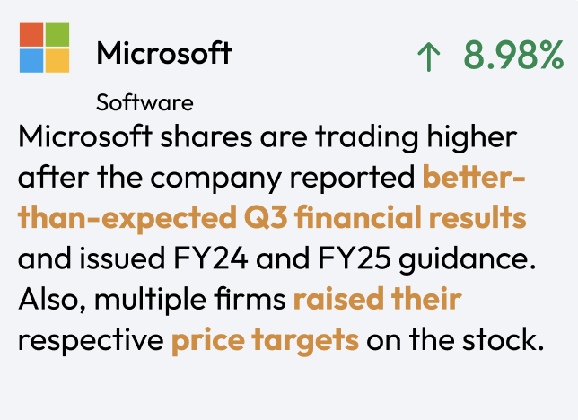The image size is (578, 420).
Task: Click "Microsoft shares are trading higher" line
Action: 267,137
